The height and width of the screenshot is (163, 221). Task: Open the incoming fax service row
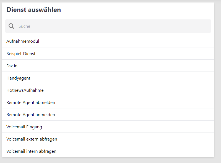(x=12, y=66)
